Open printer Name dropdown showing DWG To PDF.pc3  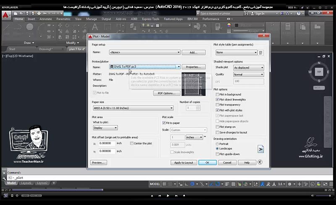(x=145, y=67)
